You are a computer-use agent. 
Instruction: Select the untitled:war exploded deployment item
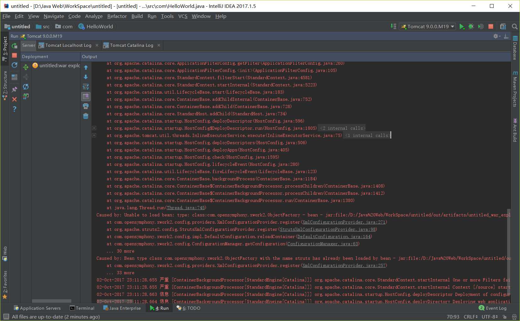coord(57,66)
